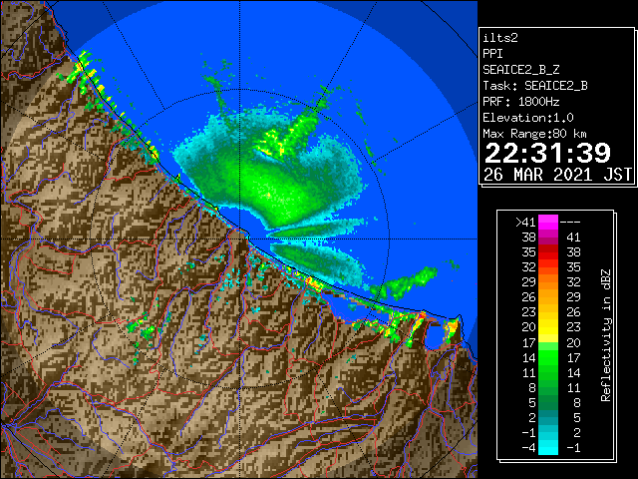This screenshot has width=638, height=479.
Task: Click the 'PRF: 1800Hz' value
Action: tap(520, 102)
